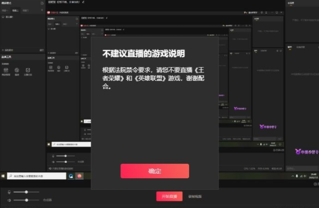Click the 确定 button in the dialog
Image resolution: width=319 pixels, height=208 pixels.
tap(154, 171)
